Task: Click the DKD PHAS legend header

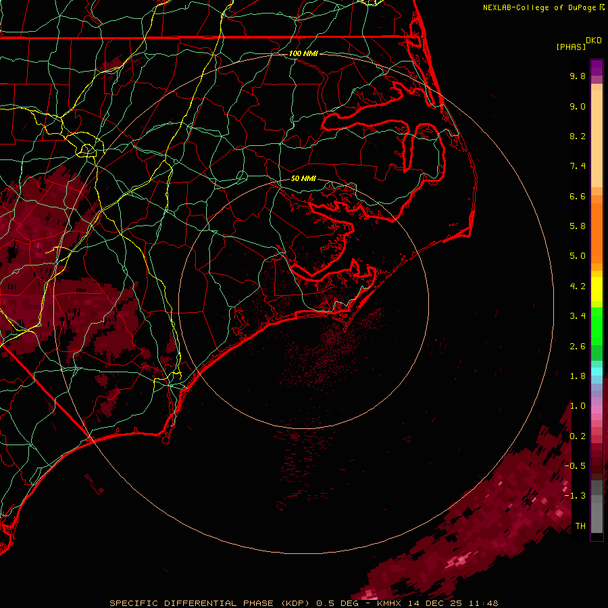Action: click(x=578, y=44)
